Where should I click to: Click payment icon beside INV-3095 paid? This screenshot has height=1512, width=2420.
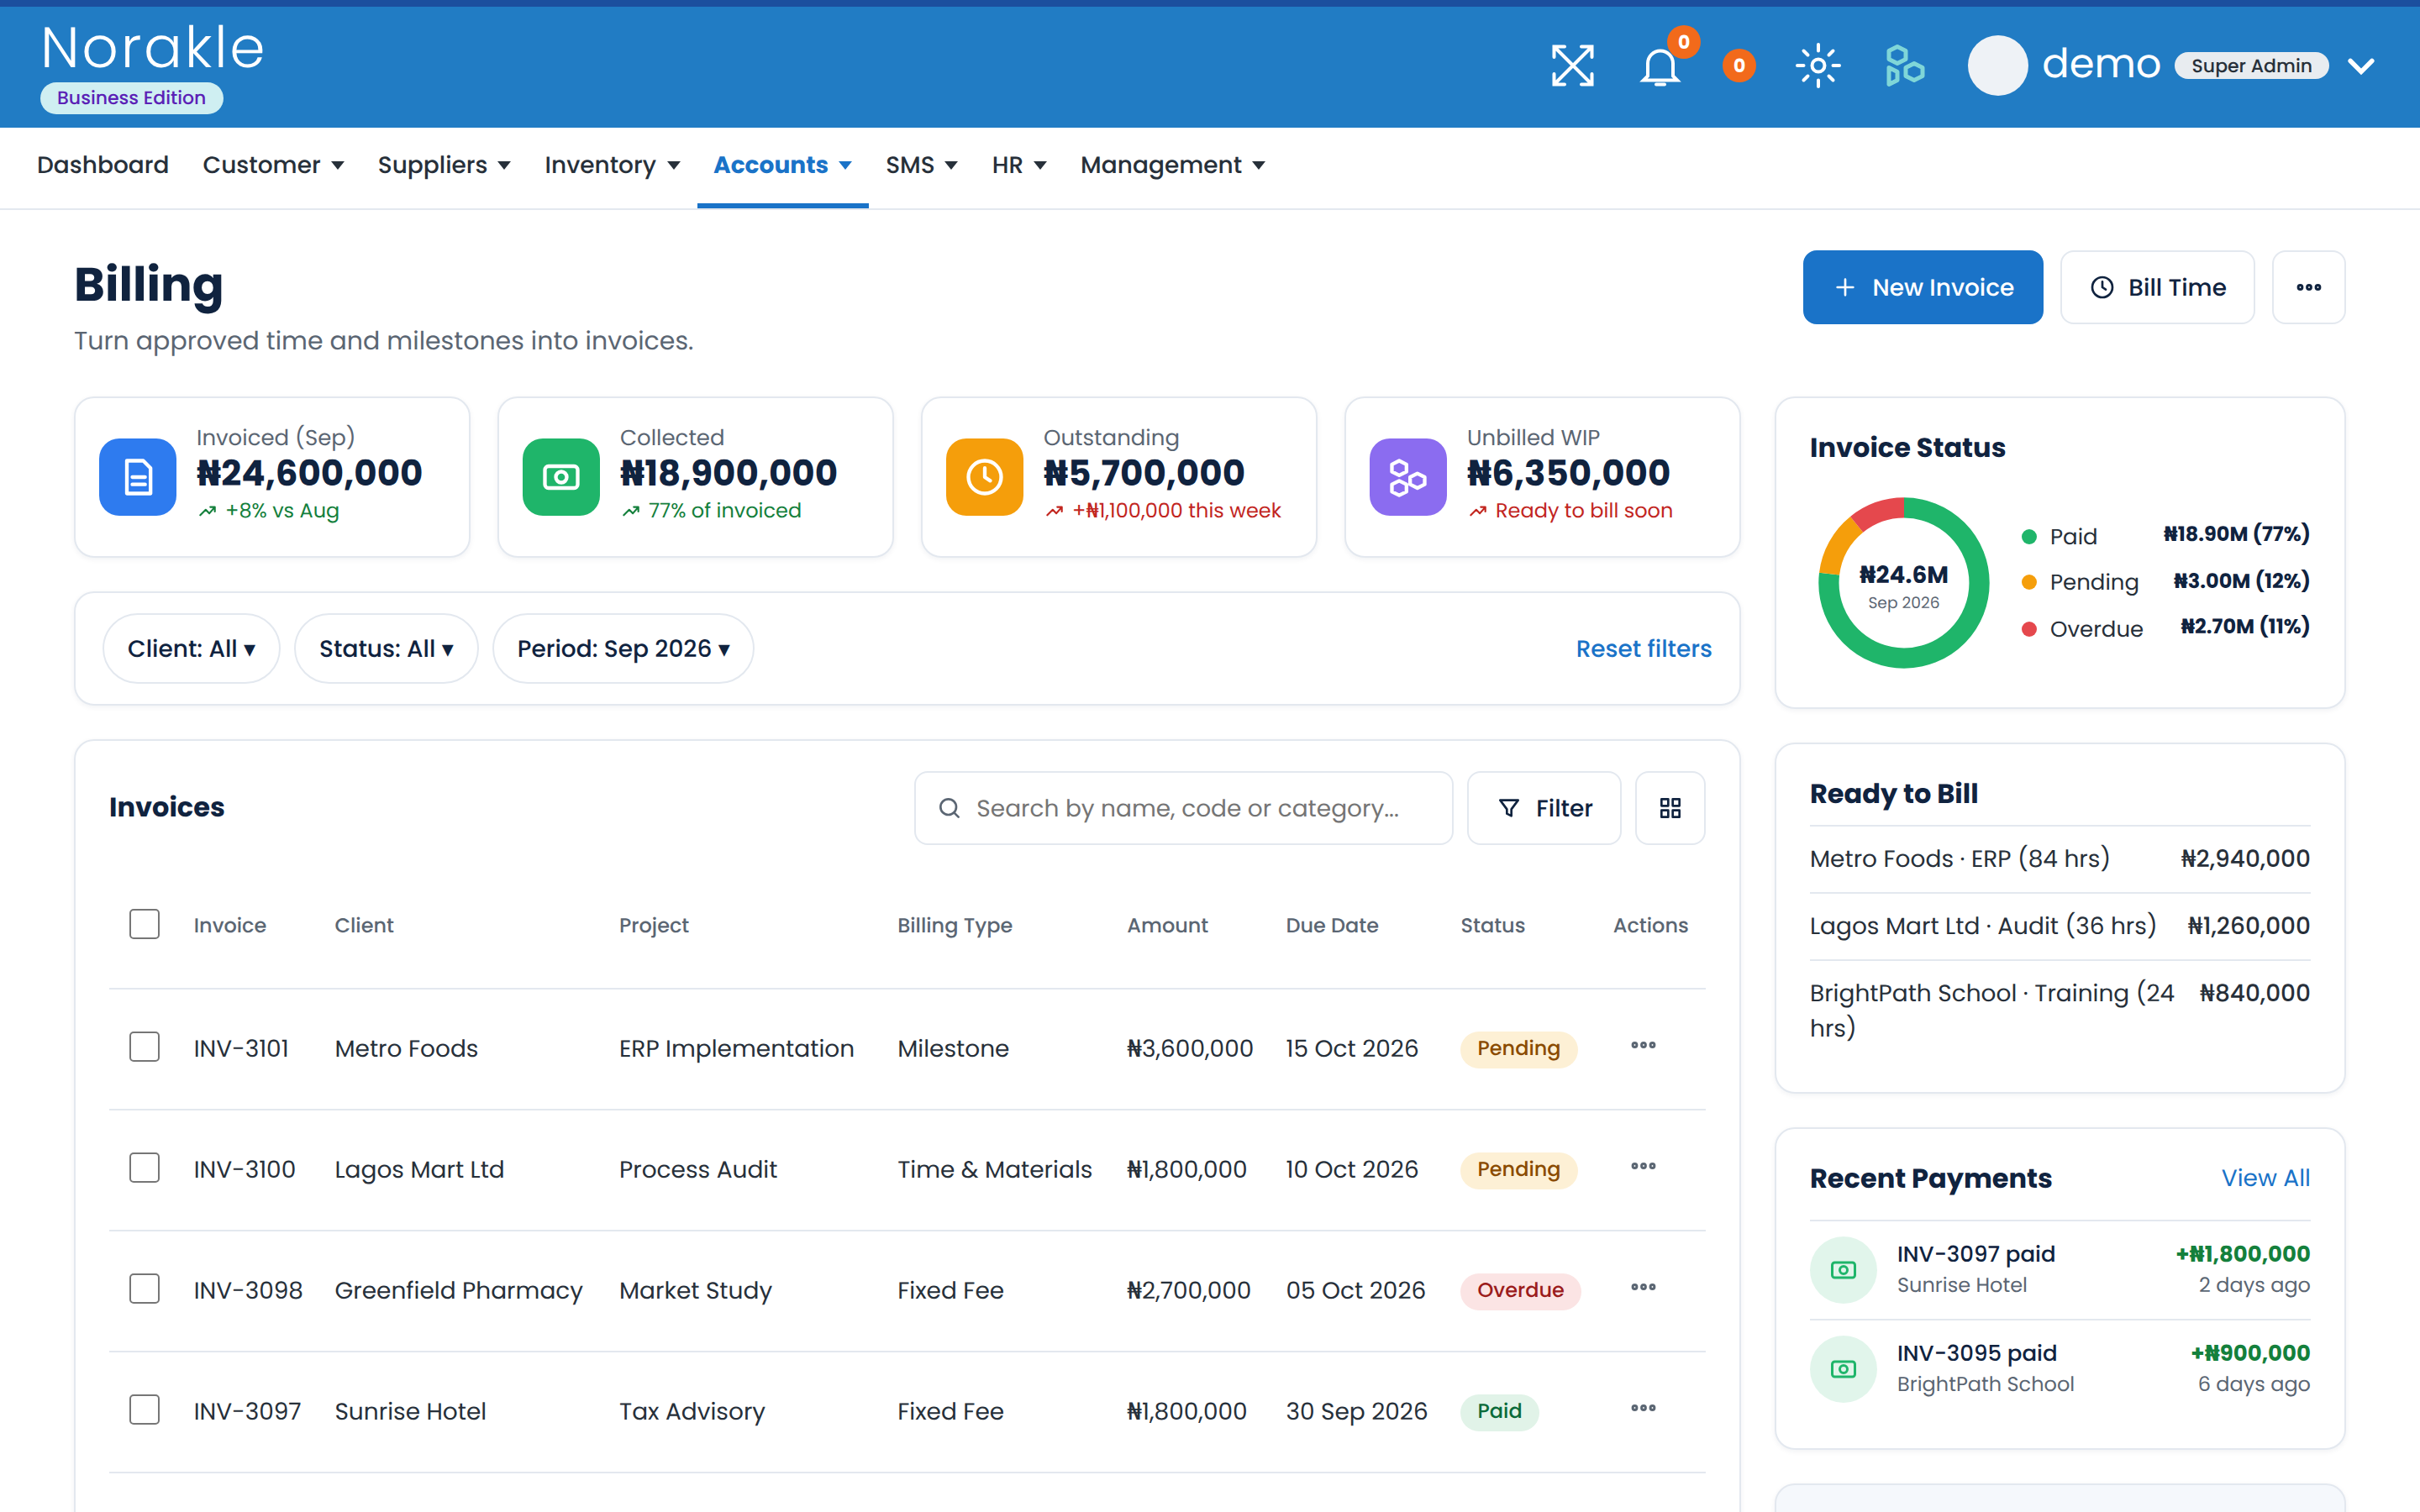tap(1843, 1369)
